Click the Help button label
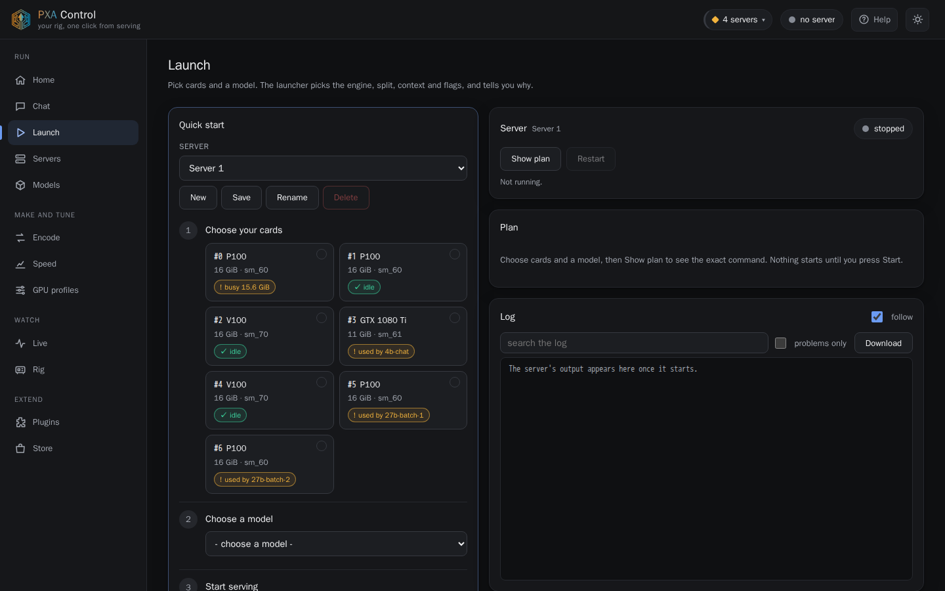The image size is (945, 591). click(x=882, y=20)
